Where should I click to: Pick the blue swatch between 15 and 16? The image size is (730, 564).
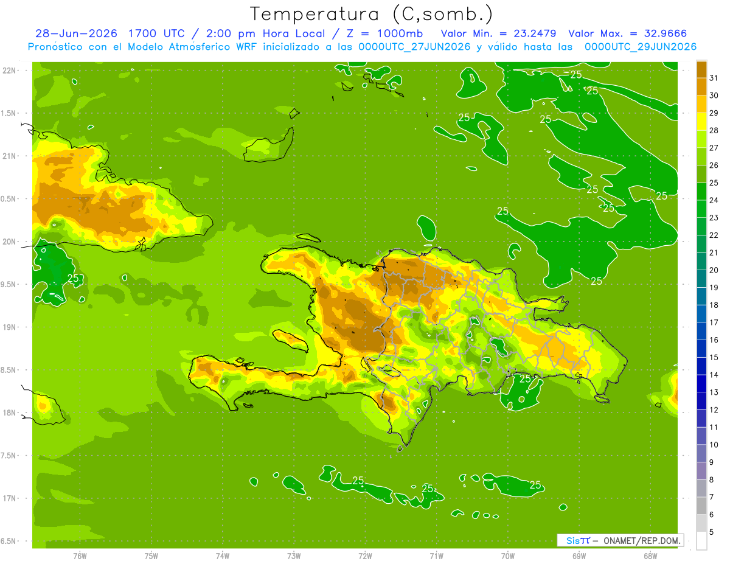coord(701,349)
